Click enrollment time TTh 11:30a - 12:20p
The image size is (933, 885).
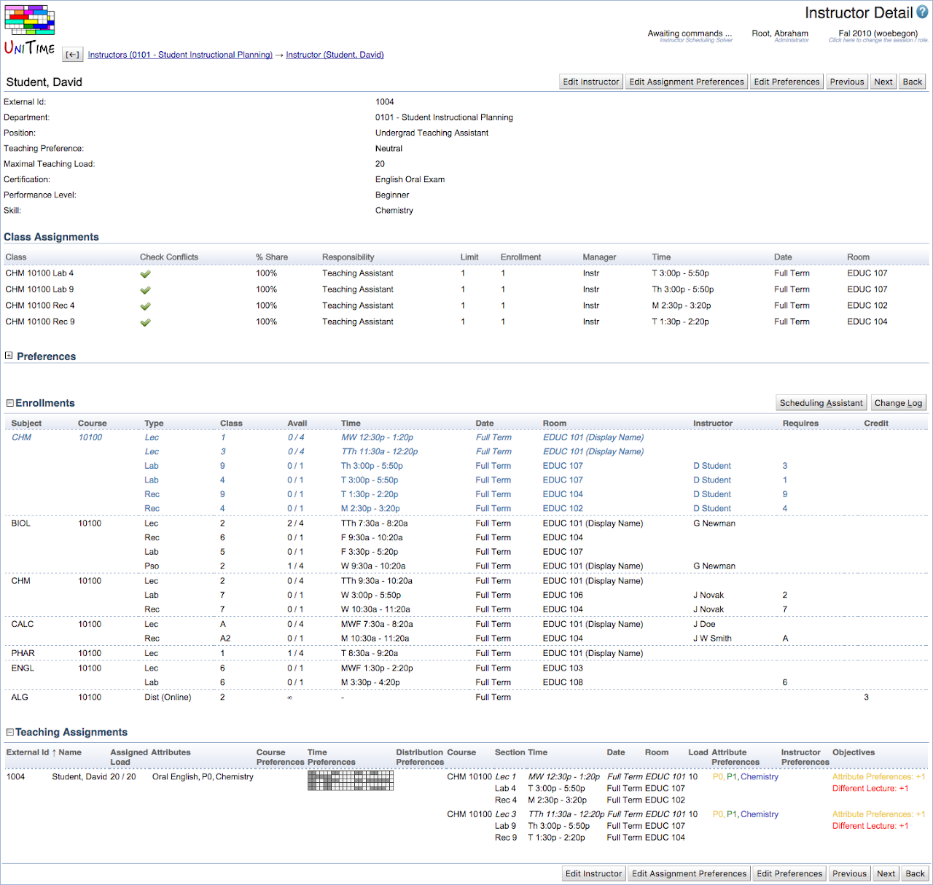point(380,452)
